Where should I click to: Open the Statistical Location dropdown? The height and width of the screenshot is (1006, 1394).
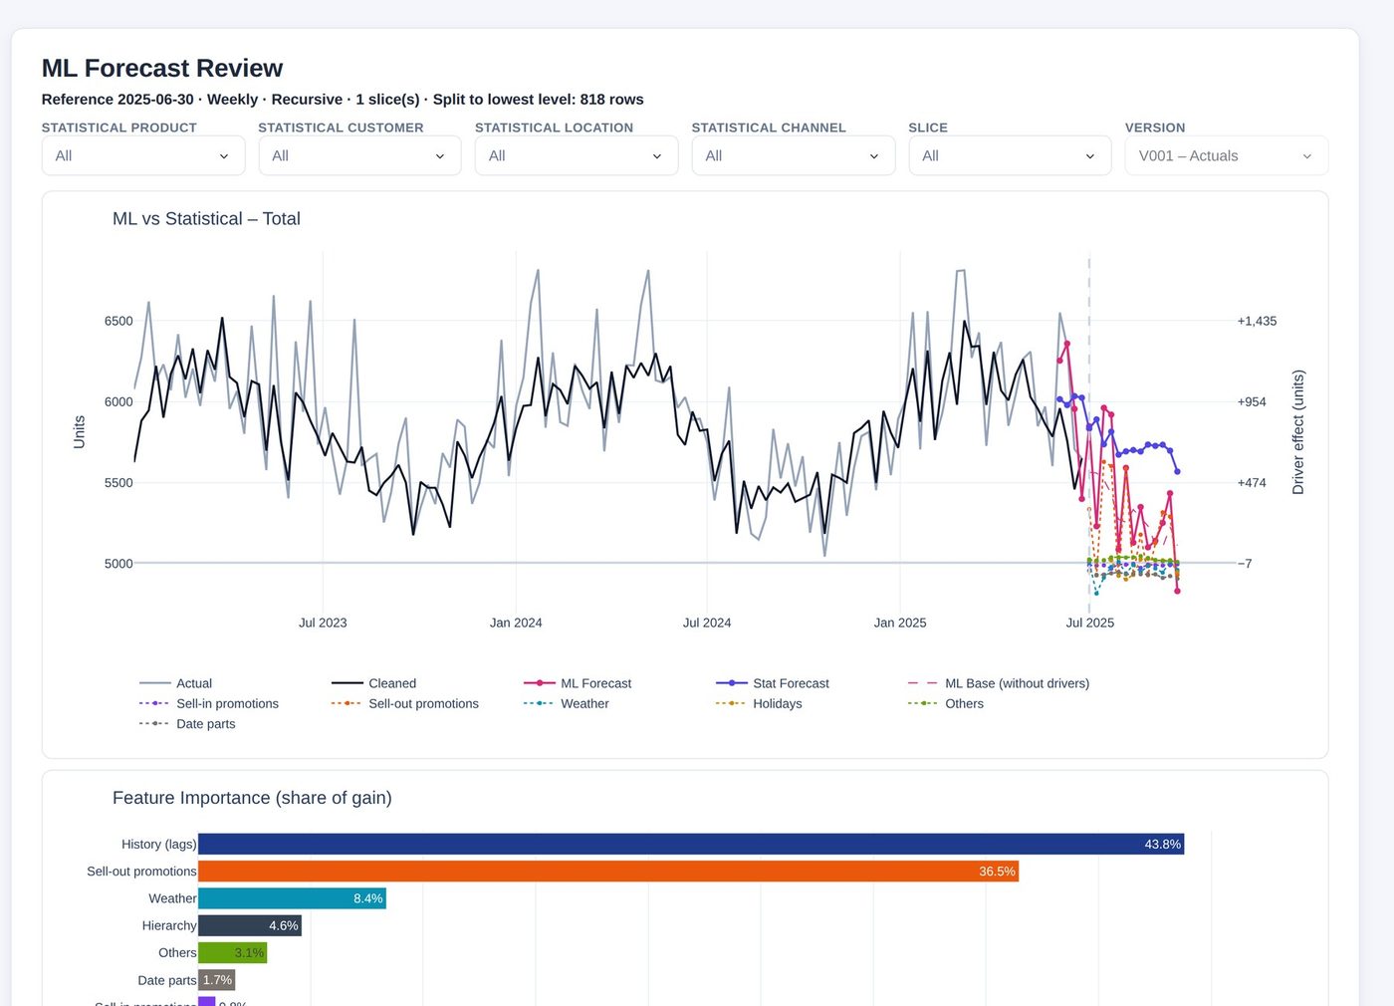(x=577, y=155)
